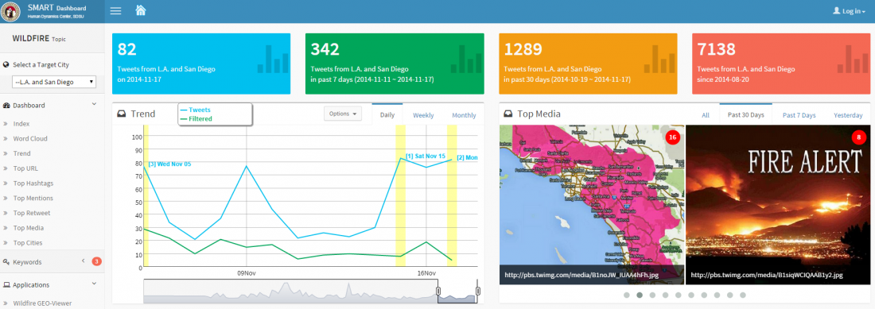
Task: Click the bar chart icon in red 7138 card
Action: click(853, 59)
